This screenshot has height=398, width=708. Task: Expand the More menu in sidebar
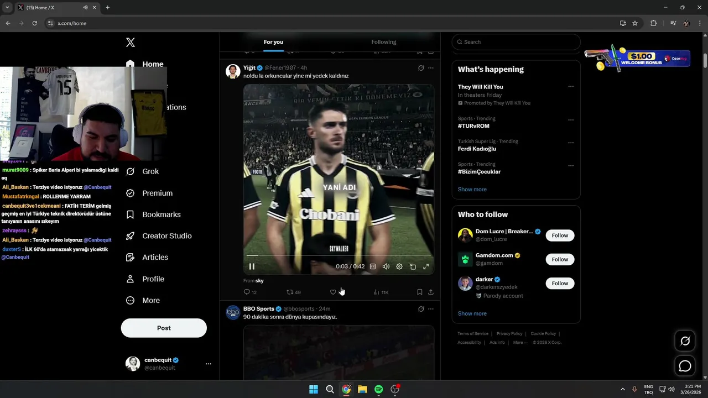click(143, 301)
